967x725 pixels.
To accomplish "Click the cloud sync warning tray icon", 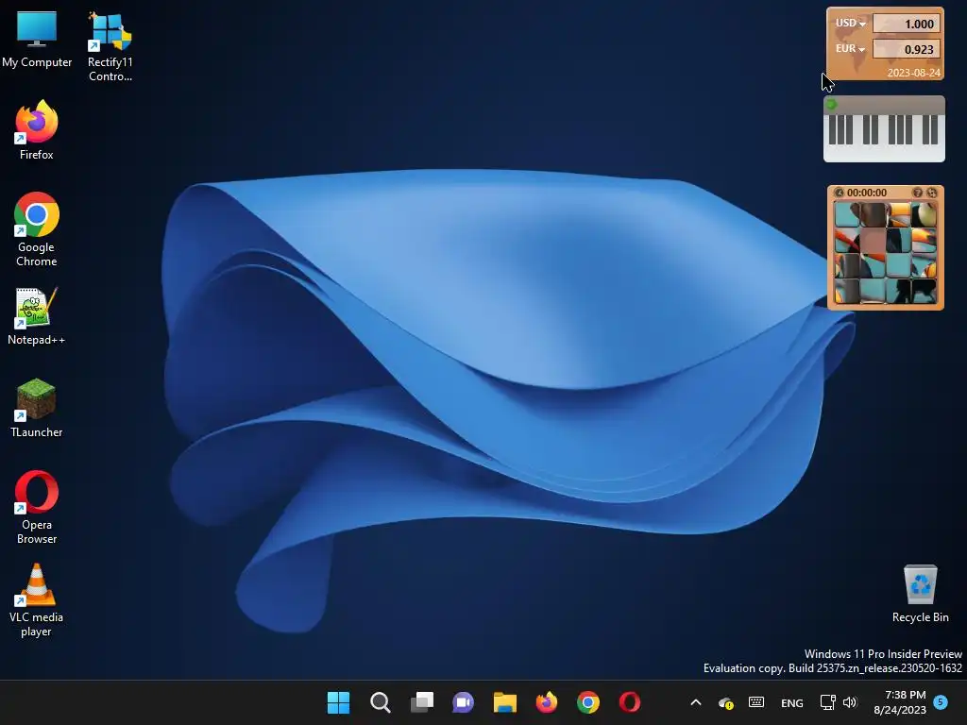I will tap(726, 702).
